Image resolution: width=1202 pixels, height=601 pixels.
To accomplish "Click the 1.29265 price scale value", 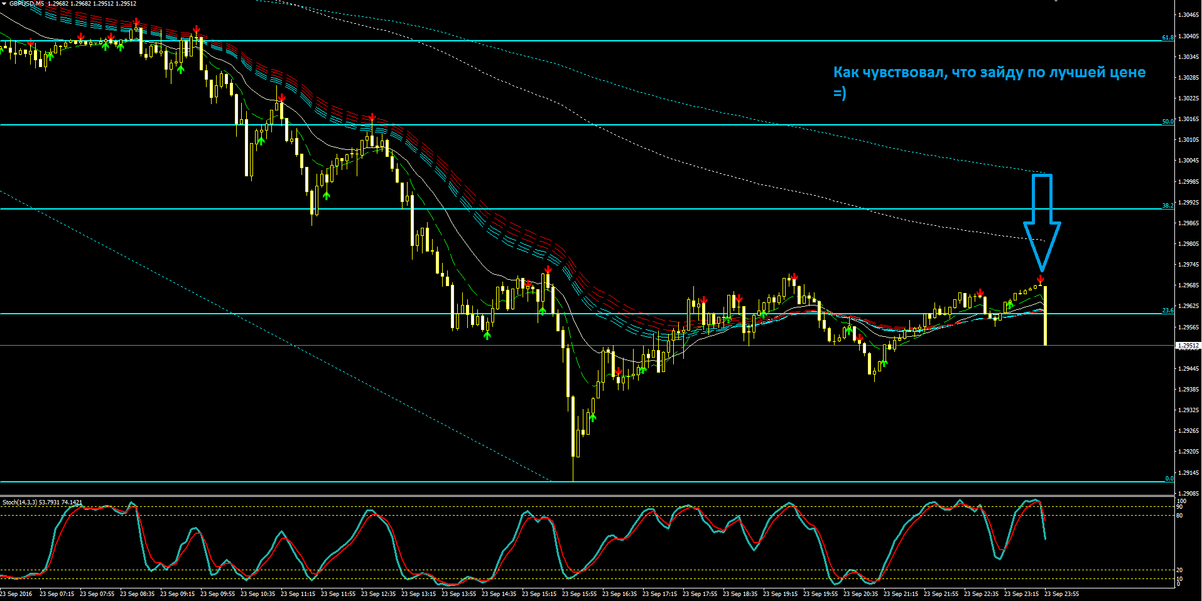I will (x=1188, y=431).
